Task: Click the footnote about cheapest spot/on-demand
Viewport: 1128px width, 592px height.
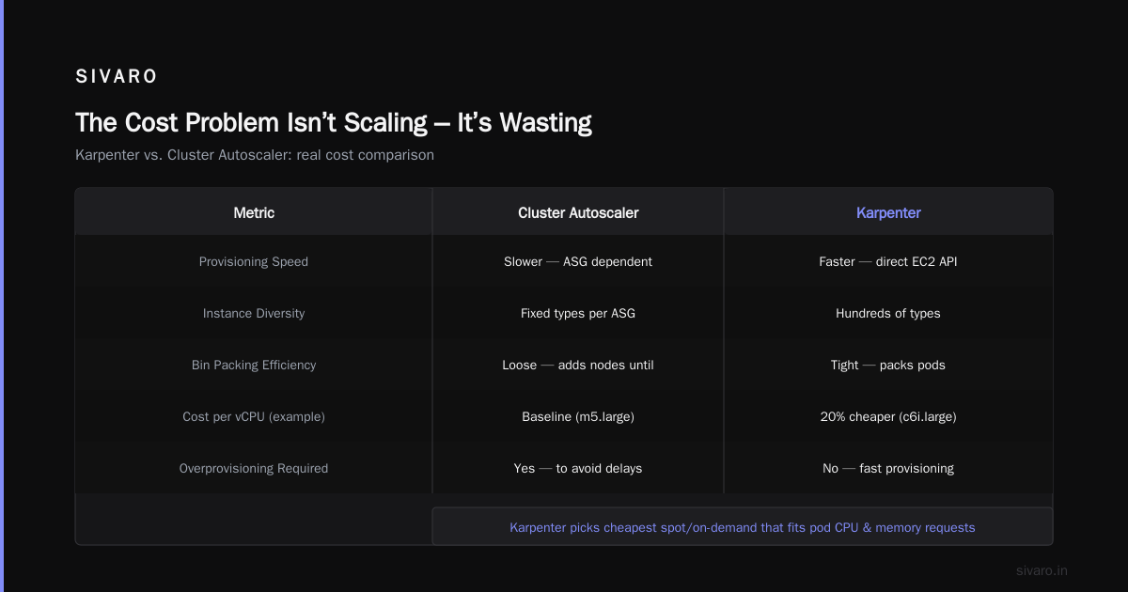Action: click(x=743, y=527)
